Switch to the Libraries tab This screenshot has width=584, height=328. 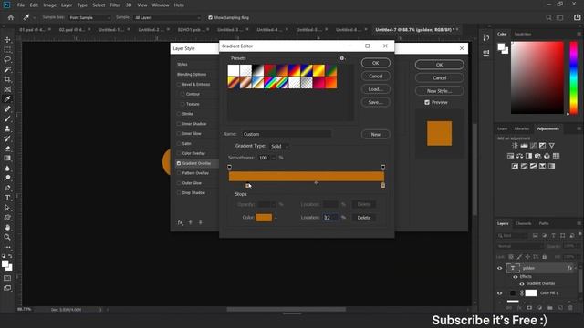coord(521,128)
